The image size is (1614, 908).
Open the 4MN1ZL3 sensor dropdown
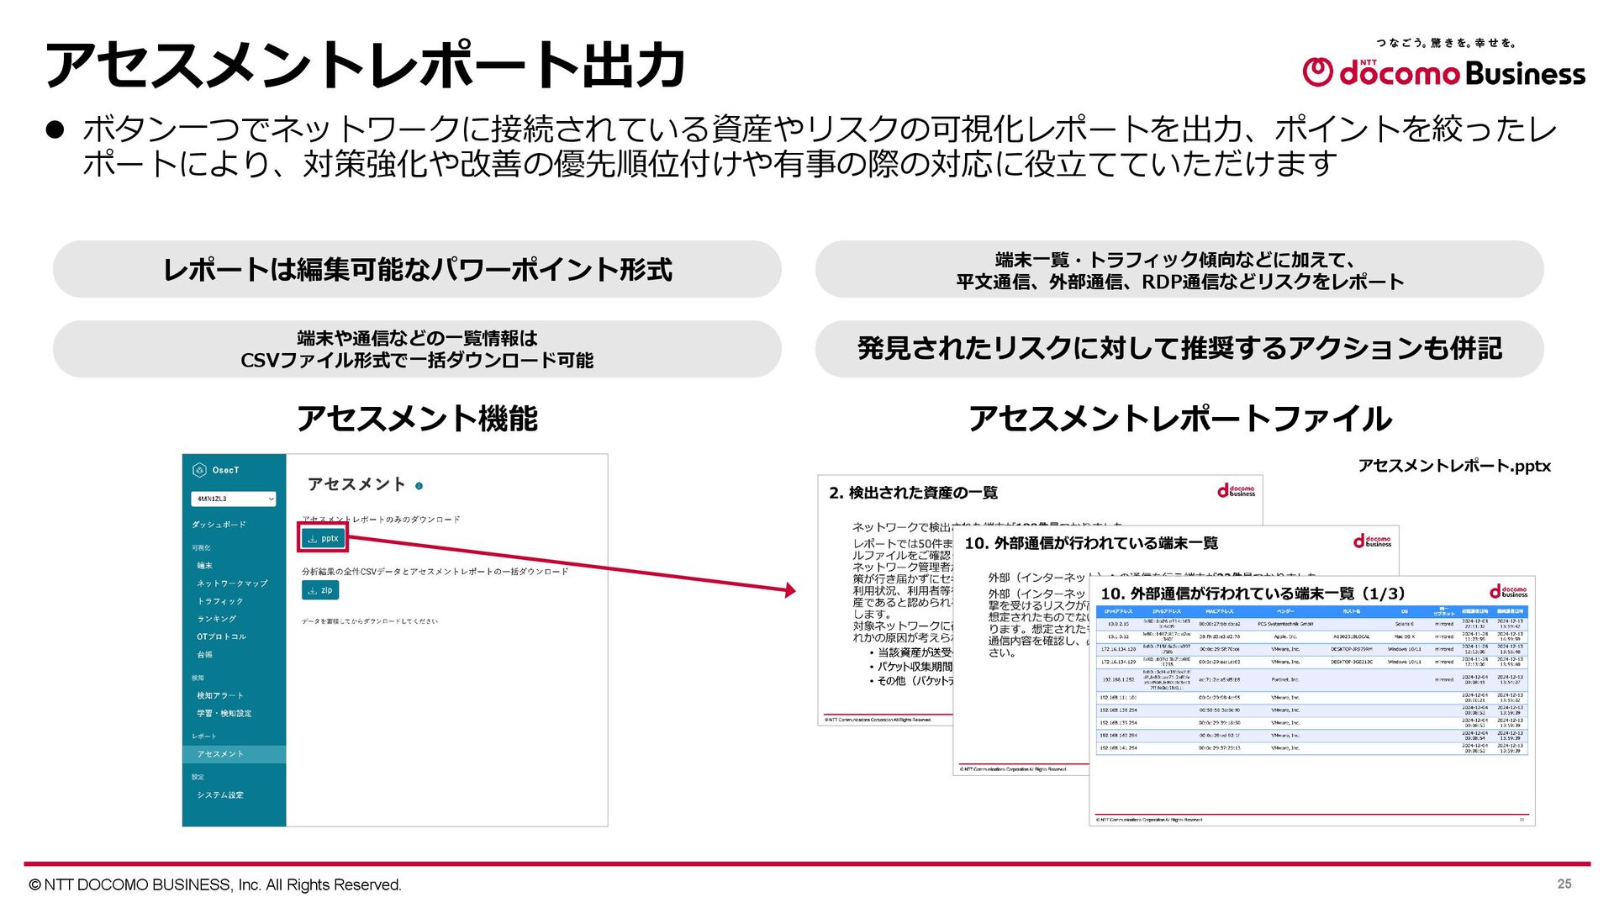pos(234,499)
